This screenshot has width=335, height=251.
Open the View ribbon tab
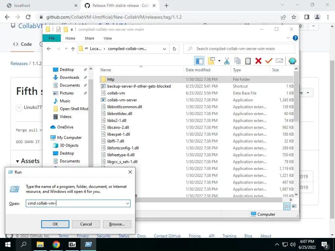[x=108, y=38]
